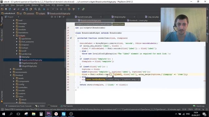Open the Event Log
Screen dimensions: 209x117
click(199, 106)
